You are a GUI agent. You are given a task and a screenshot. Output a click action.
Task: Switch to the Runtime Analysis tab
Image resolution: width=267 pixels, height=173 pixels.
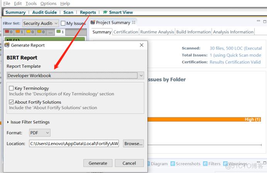[157, 32]
